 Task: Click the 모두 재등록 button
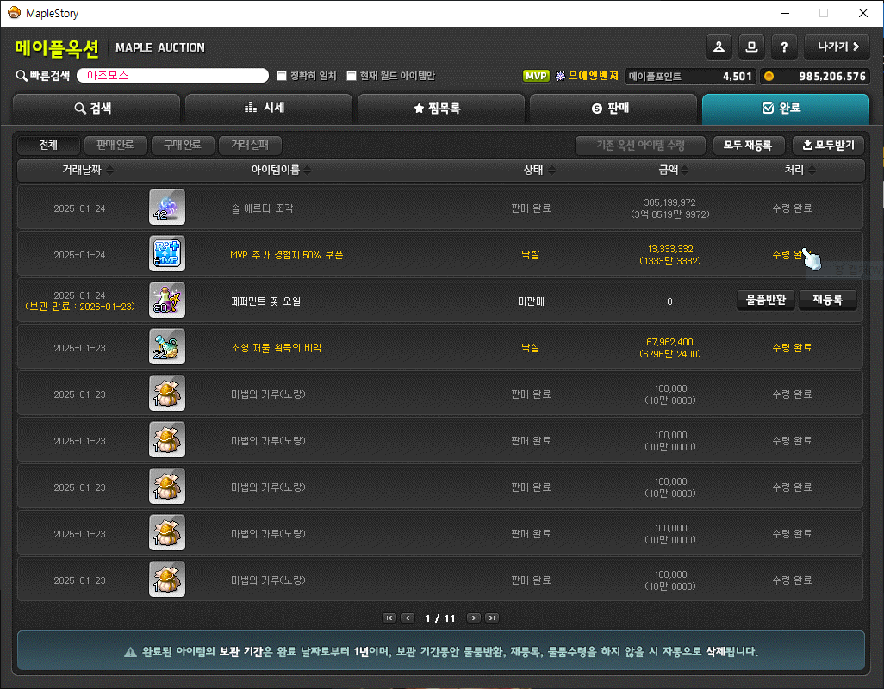tap(748, 146)
